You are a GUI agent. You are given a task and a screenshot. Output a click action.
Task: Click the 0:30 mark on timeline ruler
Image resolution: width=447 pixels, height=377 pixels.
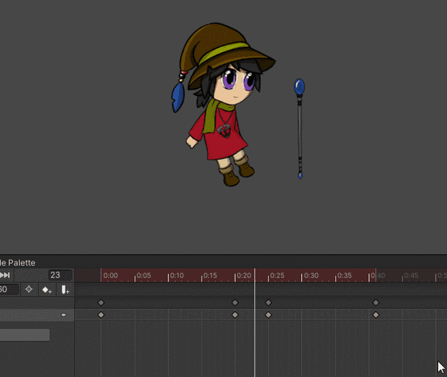coord(311,276)
